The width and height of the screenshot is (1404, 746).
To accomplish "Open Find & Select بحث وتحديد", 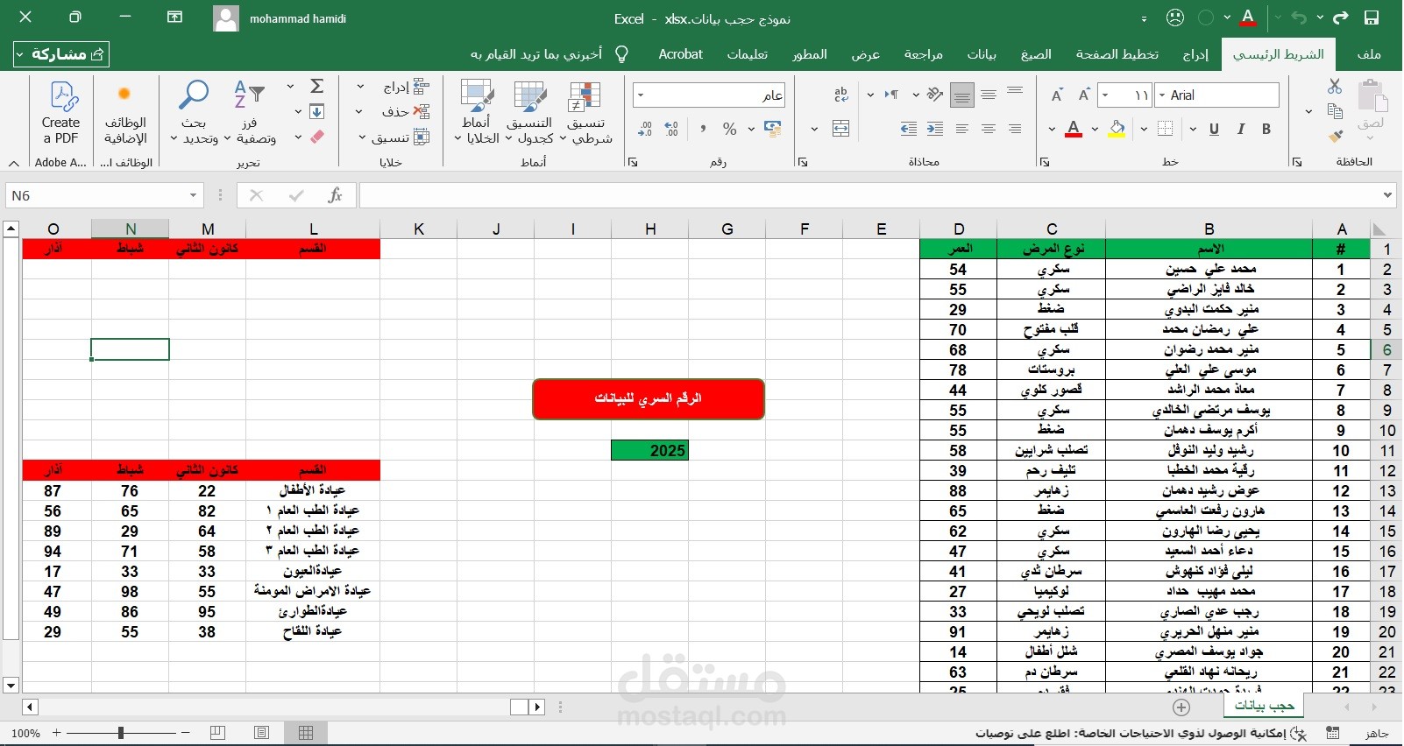I will click(194, 112).
